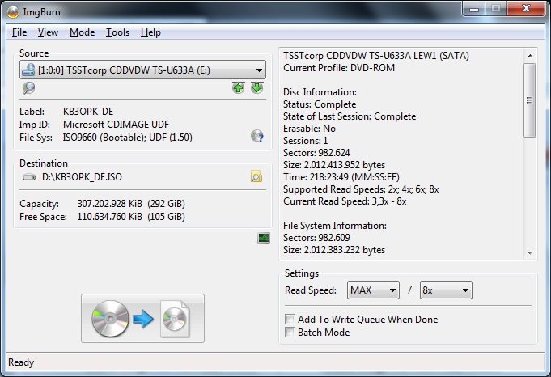The image size is (551, 377).
Task: Enable the Batch Mode checkbox
Action: point(290,332)
